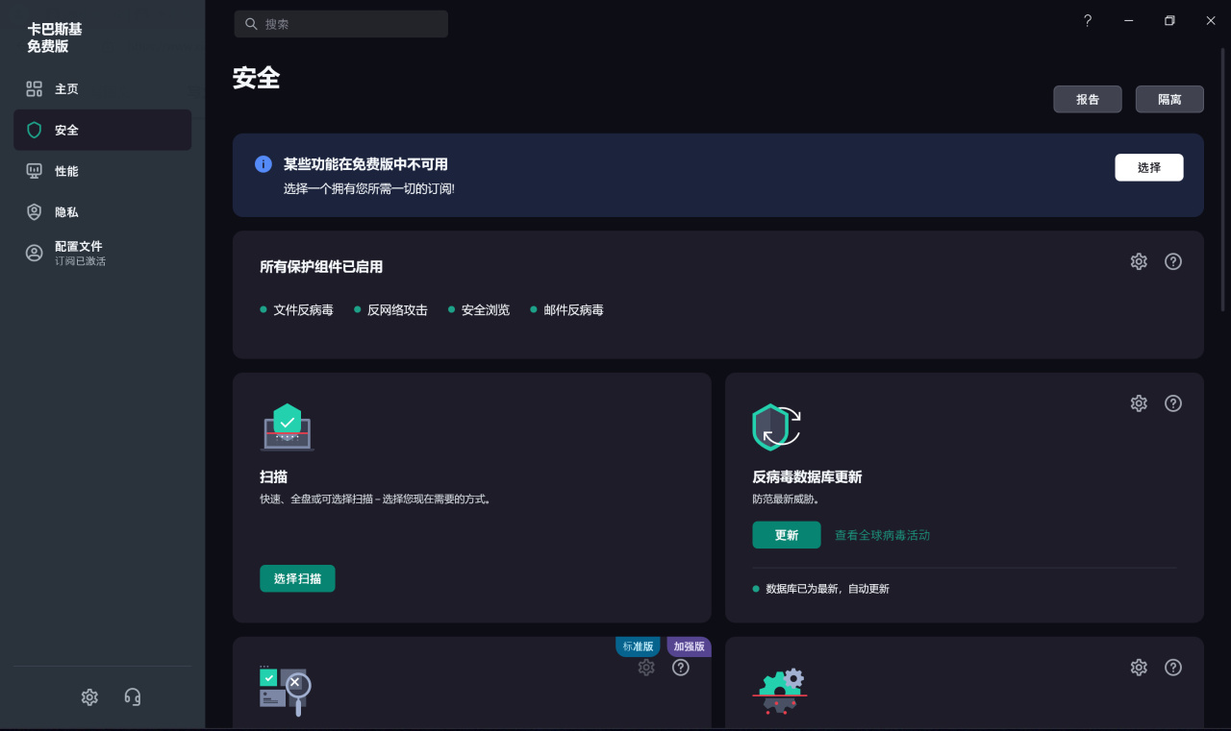The height and width of the screenshot is (731, 1231).
Task: Click help icon in card with 加强版 badge
Action: coord(681,668)
